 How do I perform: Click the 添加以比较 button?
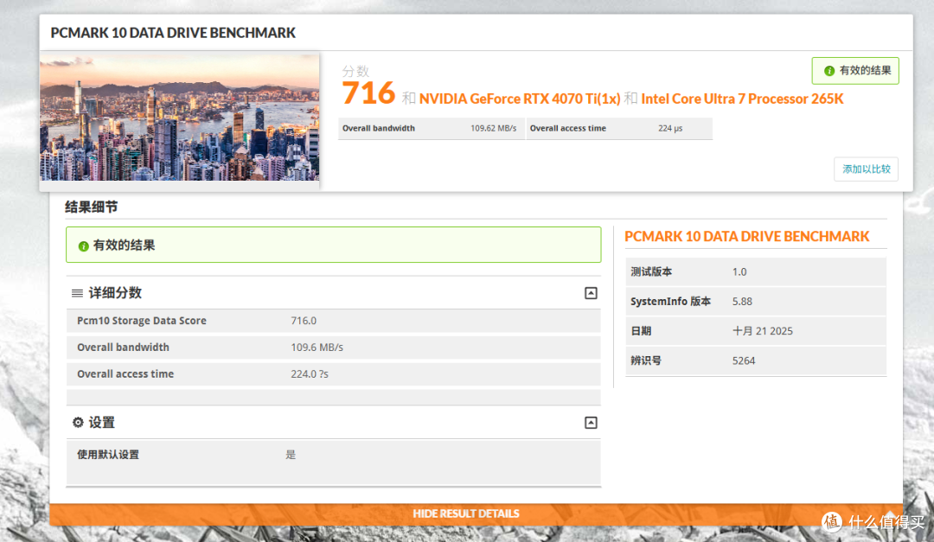[866, 169]
